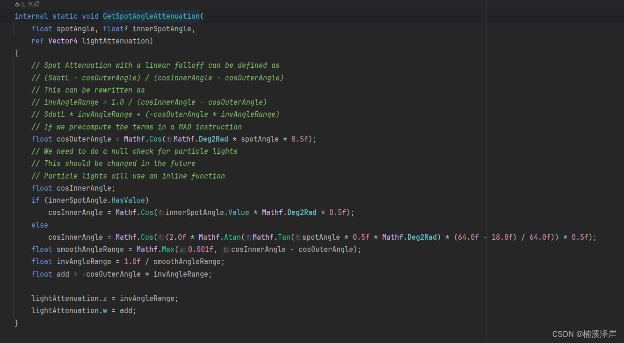Click the 'static' keyword
The height and width of the screenshot is (343, 624).
click(x=65, y=16)
